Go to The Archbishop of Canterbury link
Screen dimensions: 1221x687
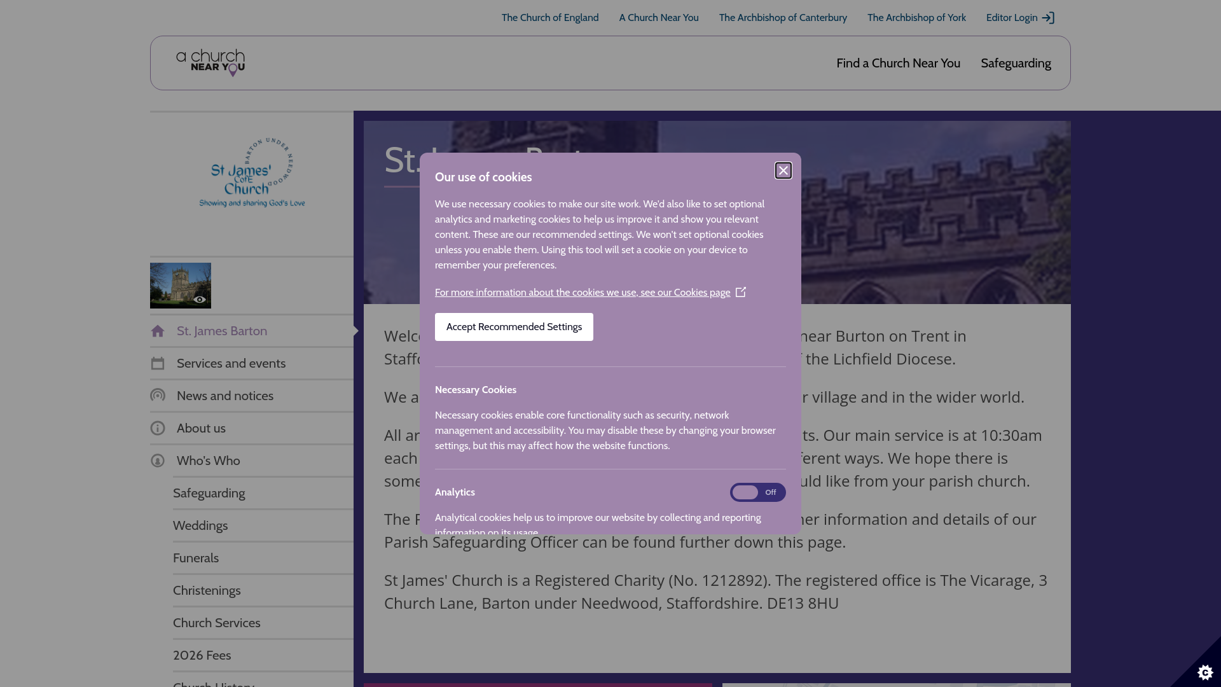[783, 18]
